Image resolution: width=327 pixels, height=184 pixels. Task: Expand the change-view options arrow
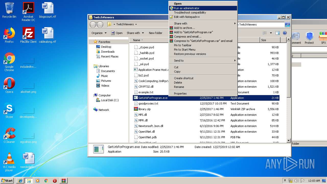pyautogui.click(x=271, y=33)
